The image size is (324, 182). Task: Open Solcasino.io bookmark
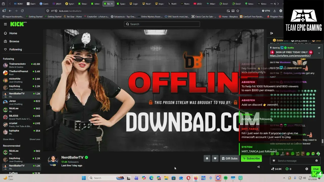pos(123,17)
